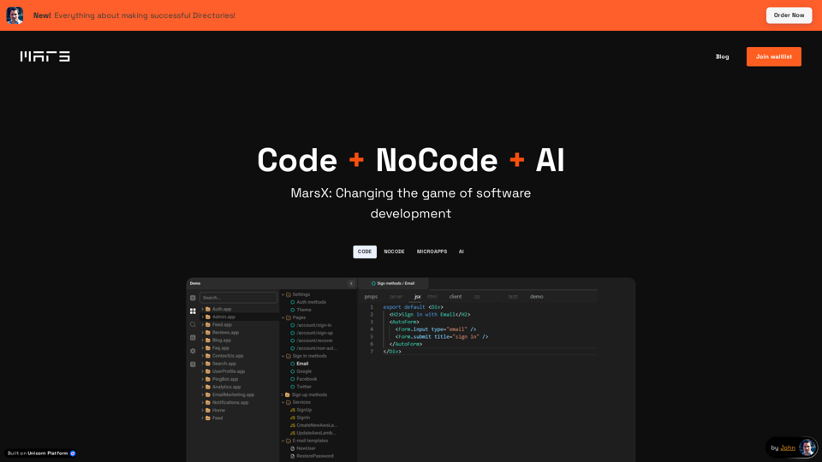The image size is (822, 462).
Task: Click the top square icon beside the search box
Action: [193, 298]
